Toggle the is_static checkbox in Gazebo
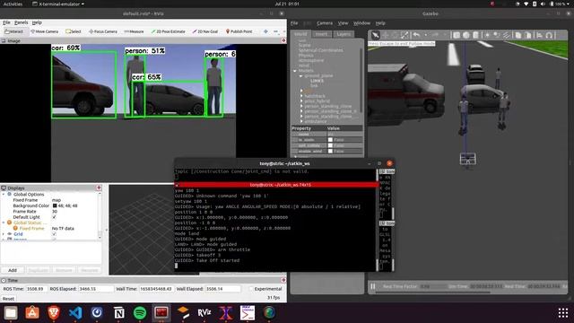Image resolution: width=574 pixels, height=323 pixels. pos(330,140)
